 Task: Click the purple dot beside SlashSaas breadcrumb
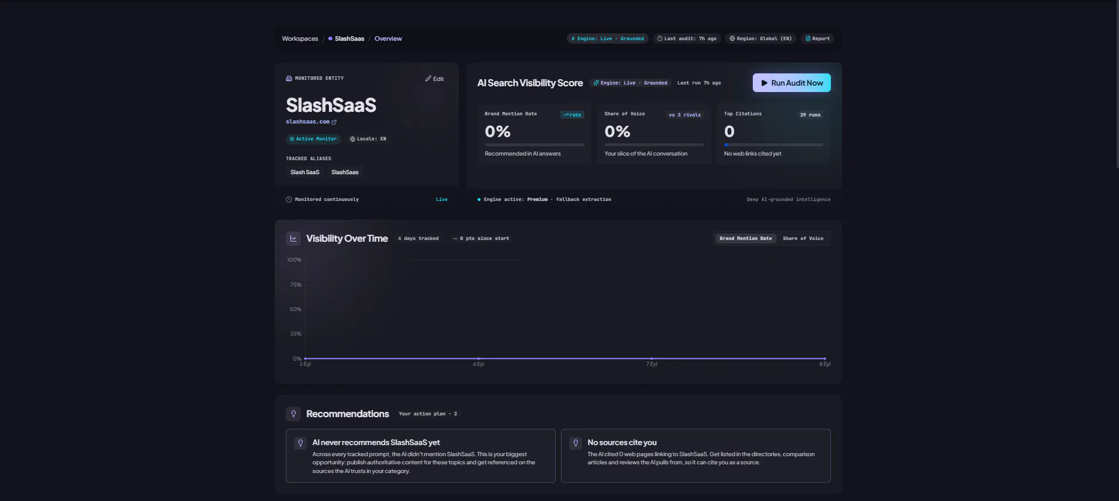coord(330,39)
